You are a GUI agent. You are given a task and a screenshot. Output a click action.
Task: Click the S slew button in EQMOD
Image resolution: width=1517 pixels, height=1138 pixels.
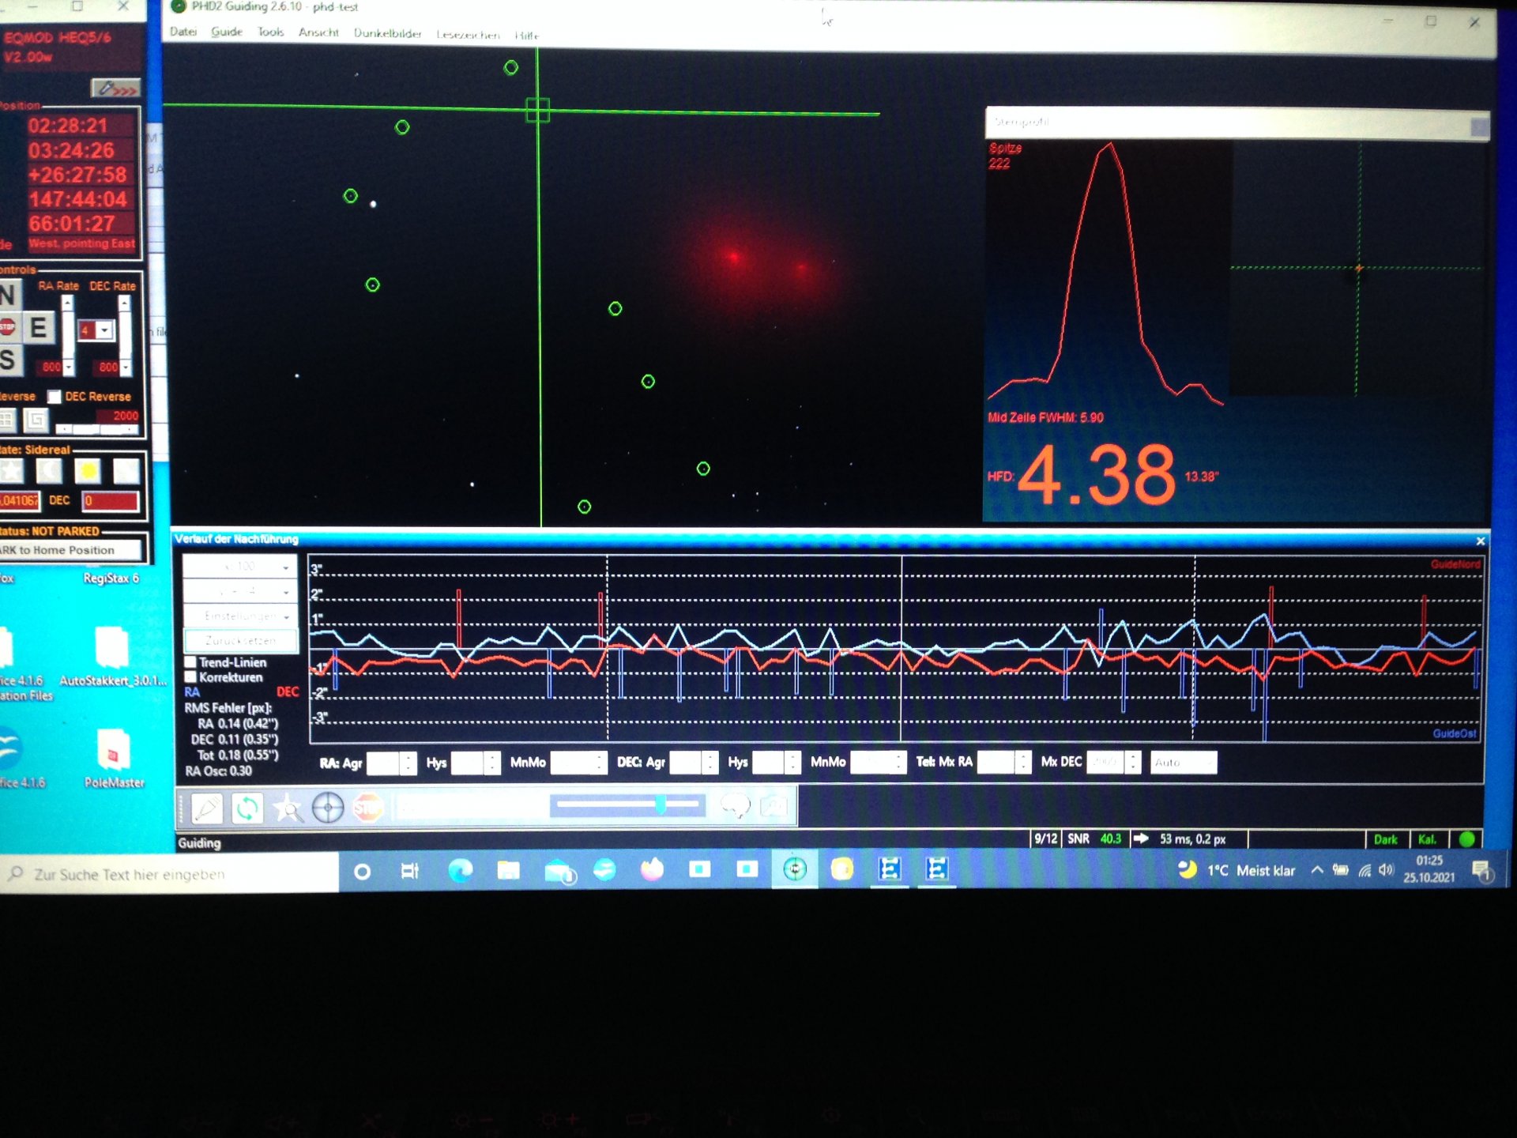9,360
